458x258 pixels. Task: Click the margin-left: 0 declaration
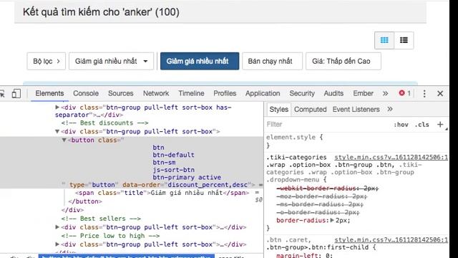pos(304,255)
